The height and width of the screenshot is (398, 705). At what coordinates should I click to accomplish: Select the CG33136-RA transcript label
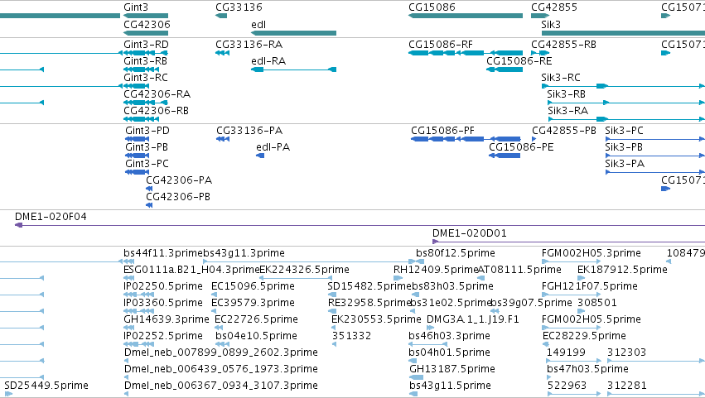pyautogui.click(x=249, y=45)
